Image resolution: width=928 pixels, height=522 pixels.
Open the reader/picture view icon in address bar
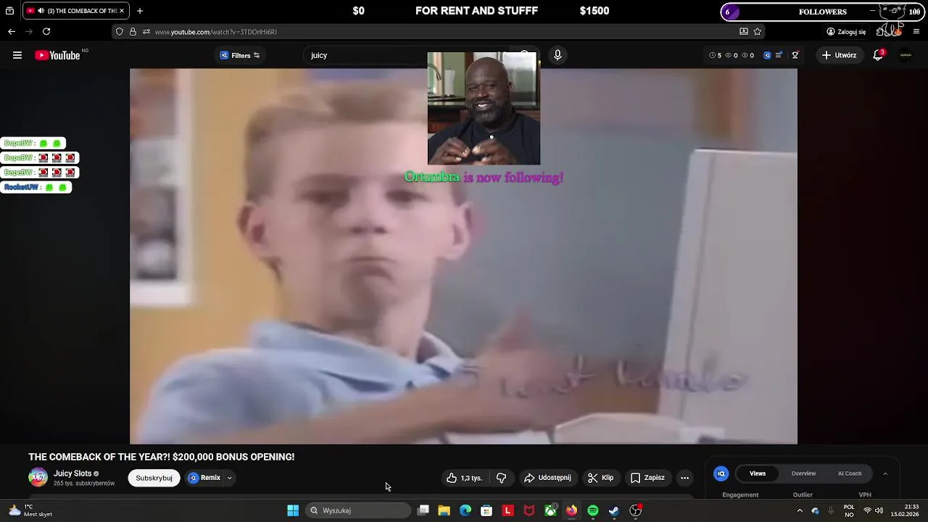[x=744, y=32]
